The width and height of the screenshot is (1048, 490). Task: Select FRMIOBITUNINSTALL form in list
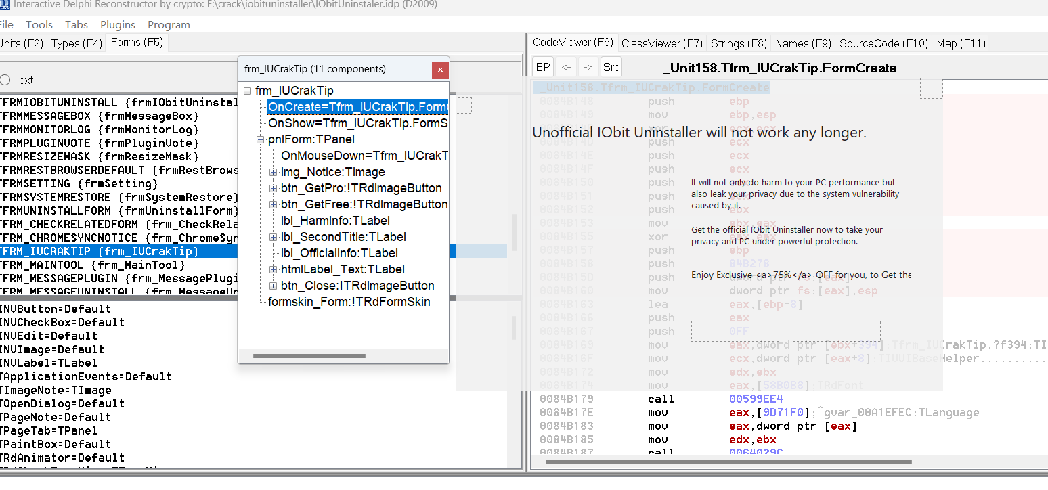tap(119, 102)
